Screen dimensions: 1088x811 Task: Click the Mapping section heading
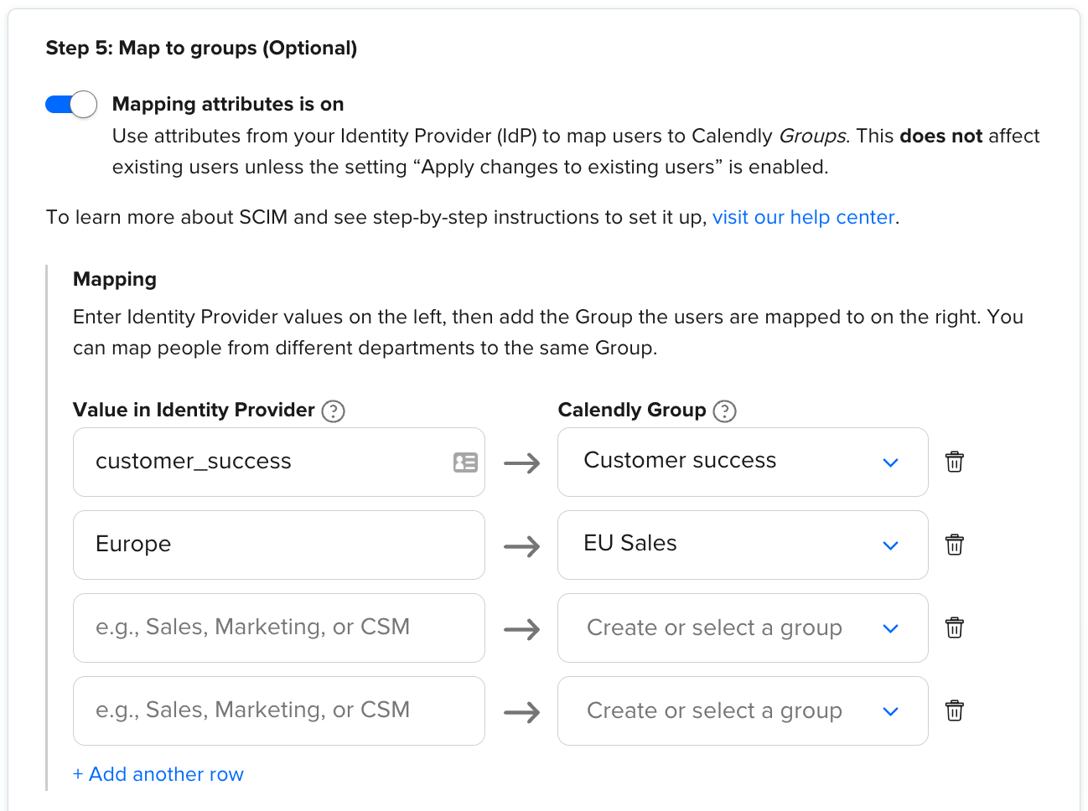[x=115, y=279]
